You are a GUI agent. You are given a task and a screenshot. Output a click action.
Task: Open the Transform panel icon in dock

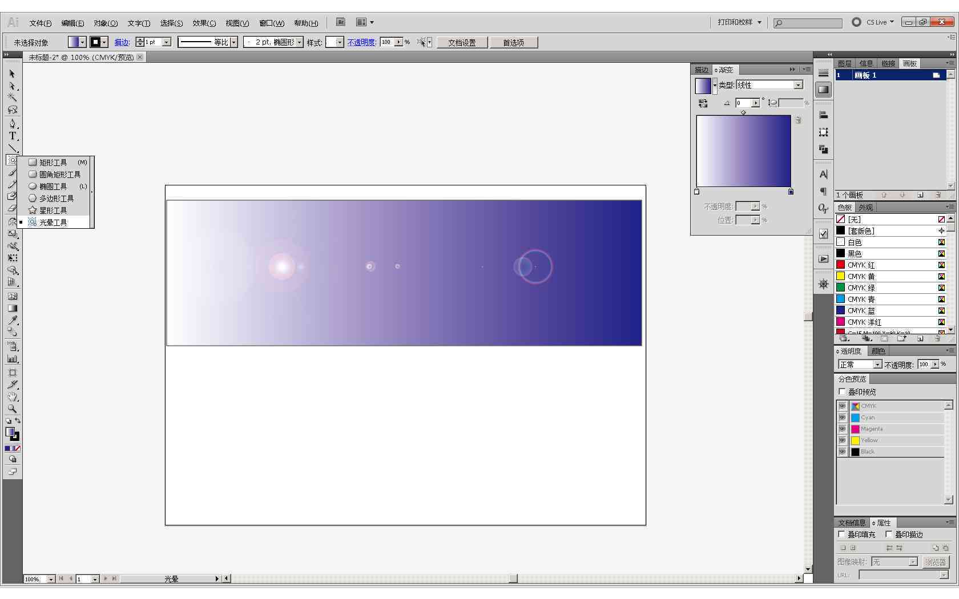tap(823, 132)
